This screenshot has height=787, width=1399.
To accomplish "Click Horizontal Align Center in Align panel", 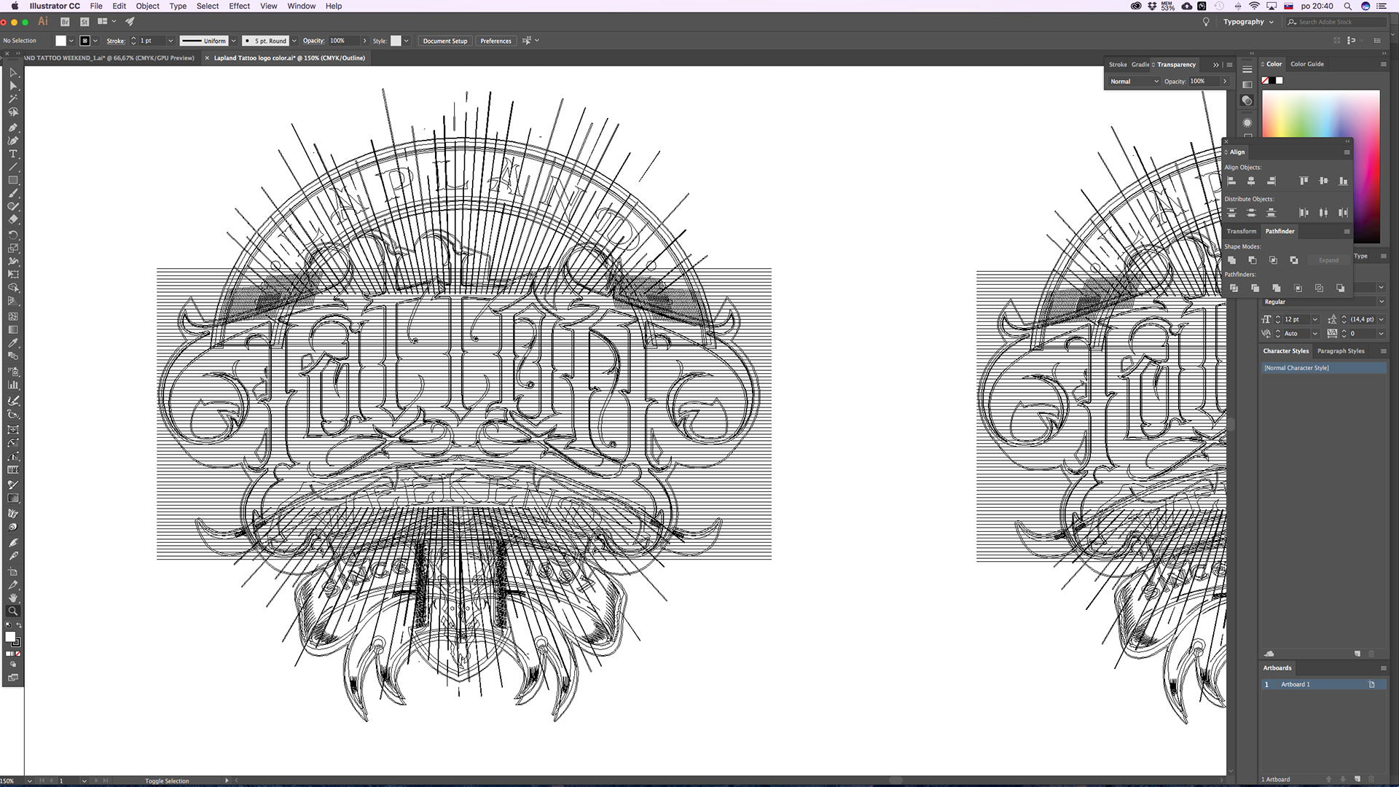I will click(1251, 181).
